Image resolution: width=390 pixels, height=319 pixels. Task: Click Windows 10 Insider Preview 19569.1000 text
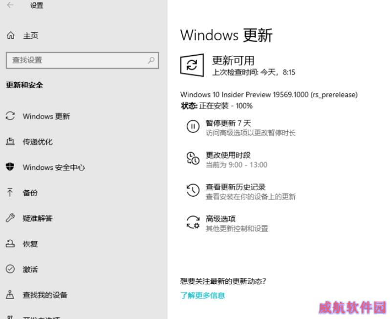click(269, 94)
